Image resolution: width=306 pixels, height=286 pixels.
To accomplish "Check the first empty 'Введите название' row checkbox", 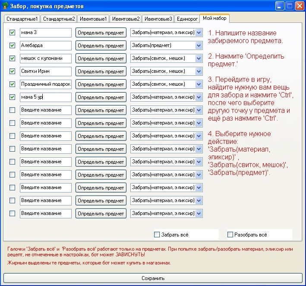I will click(12, 110).
